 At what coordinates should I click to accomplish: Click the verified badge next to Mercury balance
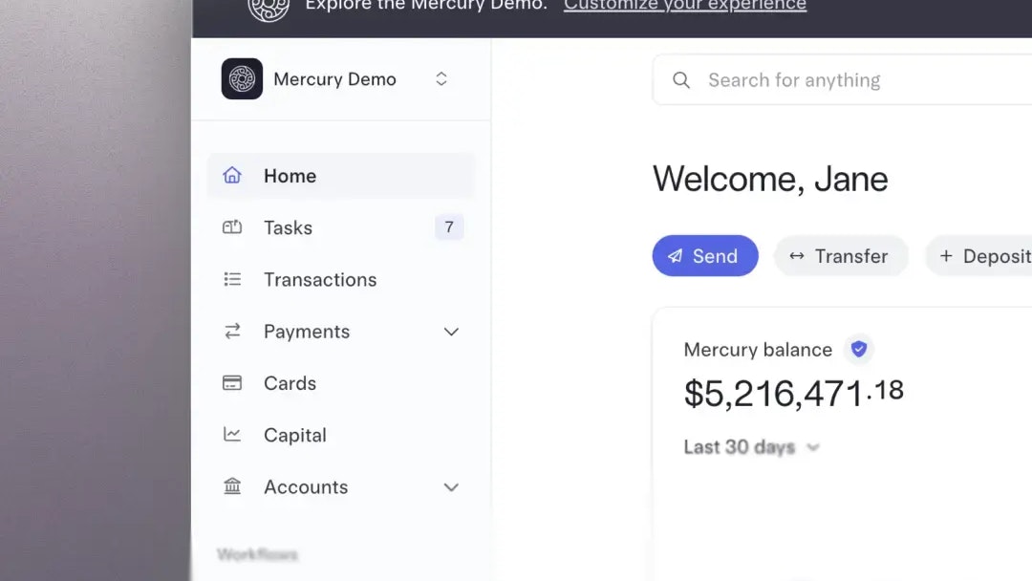(858, 349)
